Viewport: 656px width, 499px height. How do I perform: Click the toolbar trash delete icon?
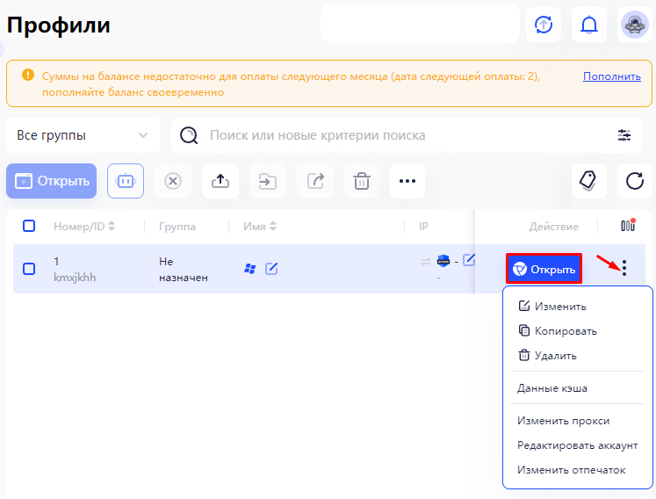(x=362, y=181)
